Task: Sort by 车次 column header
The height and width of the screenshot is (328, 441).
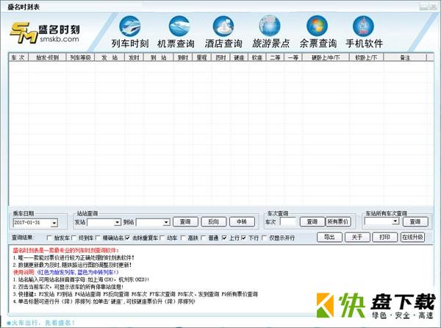Action: pyautogui.click(x=18, y=57)
